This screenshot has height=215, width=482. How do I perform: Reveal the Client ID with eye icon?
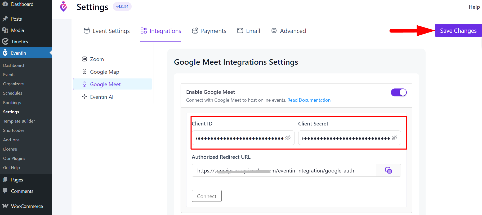288,138
